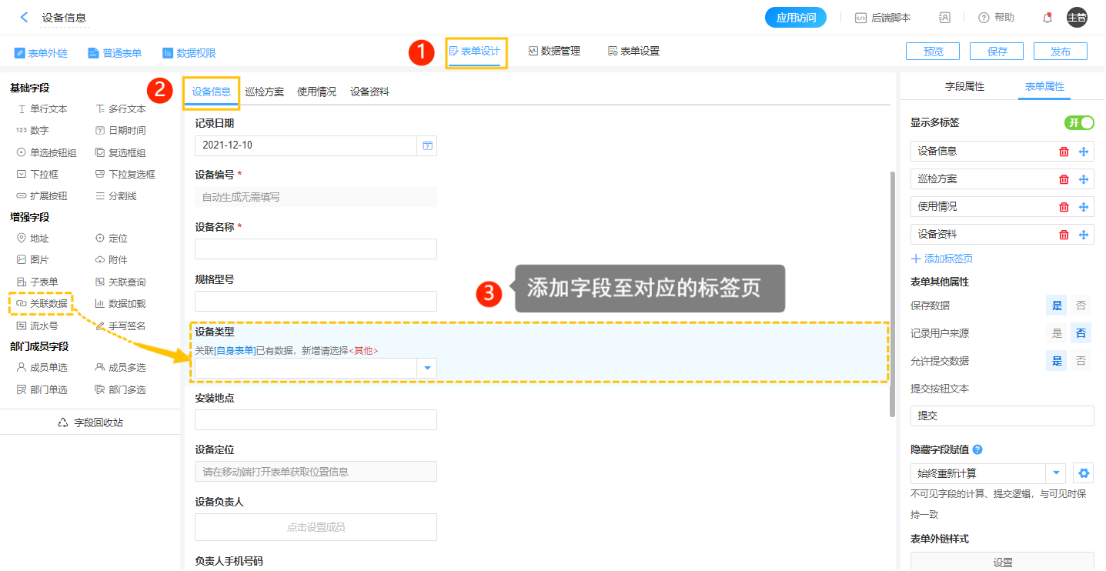This screenshot has height=571, width=1106.
Task: Open the notification bell icon
Action: (x=1047, y=18)
